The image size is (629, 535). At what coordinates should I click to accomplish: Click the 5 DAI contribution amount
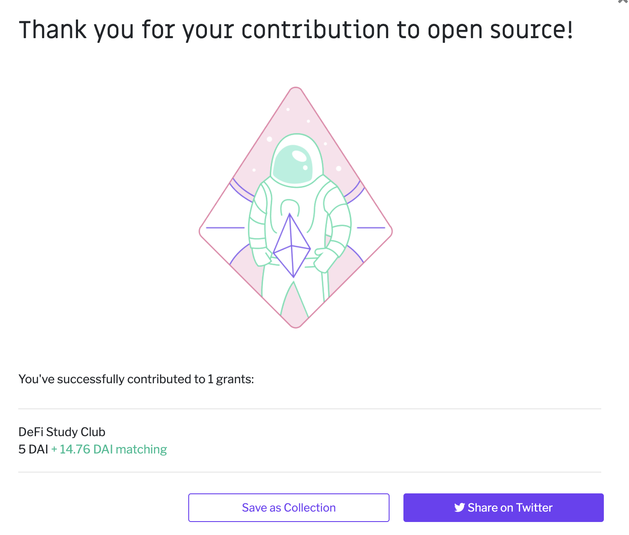pyautogui.click(x=33, y=450)
